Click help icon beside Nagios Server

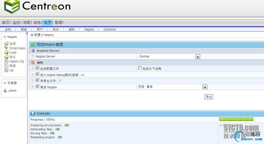(32, 56)
